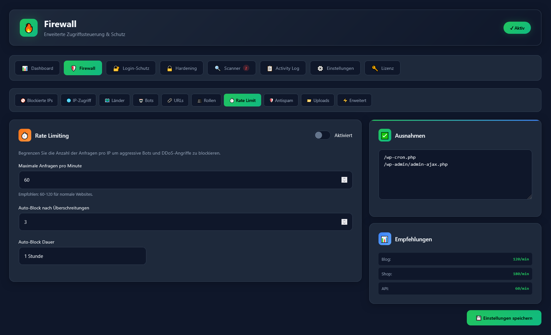This screenshot has height=335, width=551.
Task: Click Einstellungen speichern button
Action: [504, 318]
